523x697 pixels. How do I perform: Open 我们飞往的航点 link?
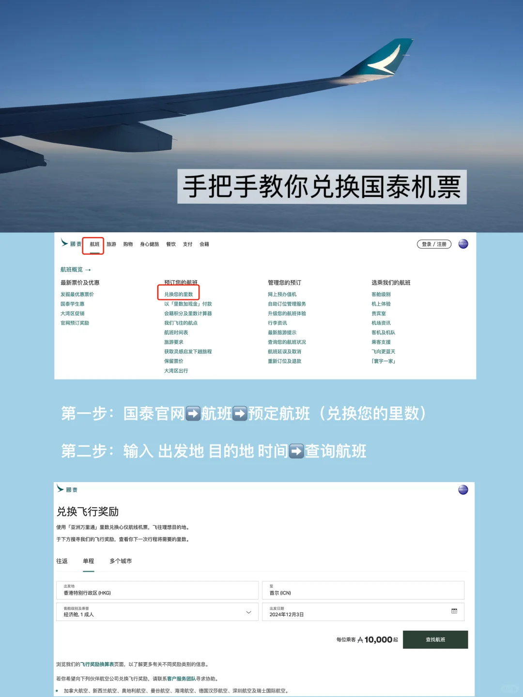coord(181,323)
